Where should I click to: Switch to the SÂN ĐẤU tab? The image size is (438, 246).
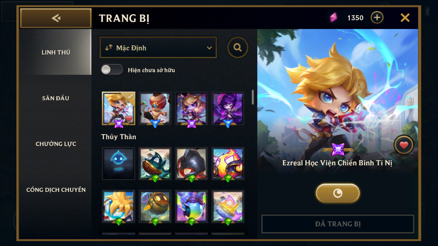pyautogui.click(x=56, y=98)
